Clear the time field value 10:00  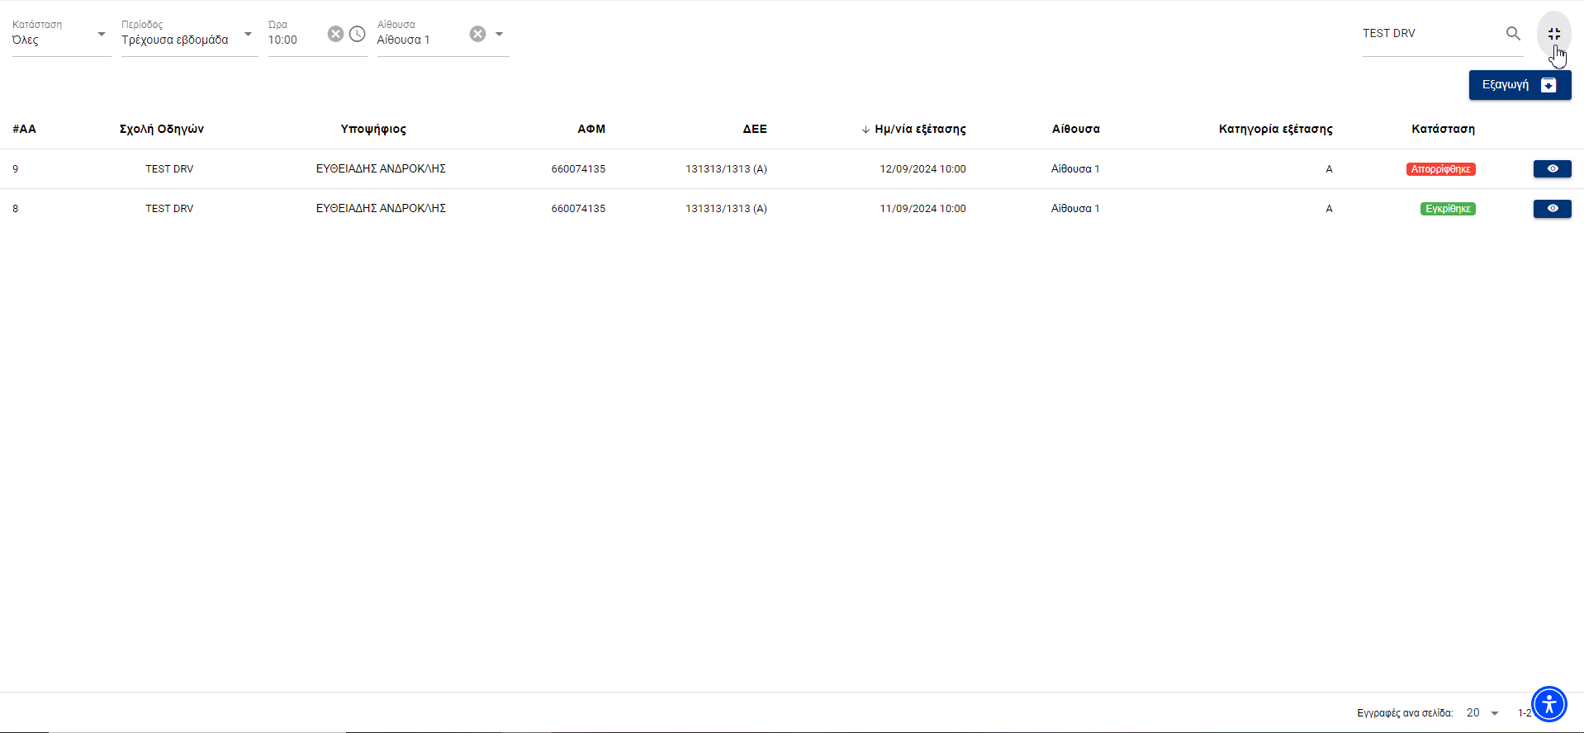335,34
